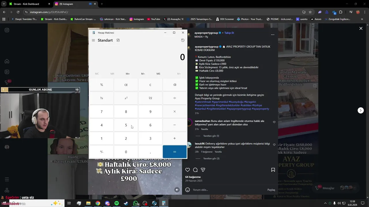Click Takip Et to follow ayazpropertygroup

[229, 33]
